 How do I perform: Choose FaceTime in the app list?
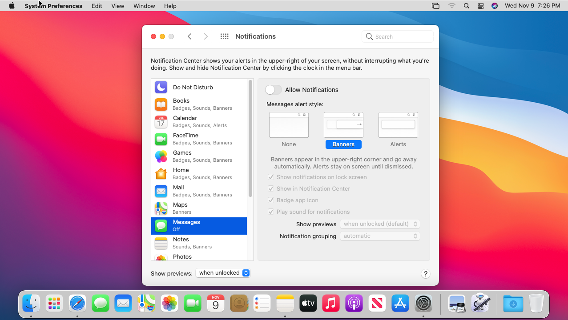coord(199,139)
